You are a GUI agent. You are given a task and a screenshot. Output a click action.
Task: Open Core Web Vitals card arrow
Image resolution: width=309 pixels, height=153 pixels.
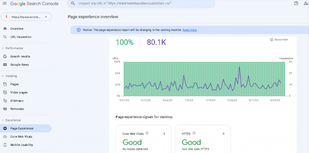tap(164, 134)
